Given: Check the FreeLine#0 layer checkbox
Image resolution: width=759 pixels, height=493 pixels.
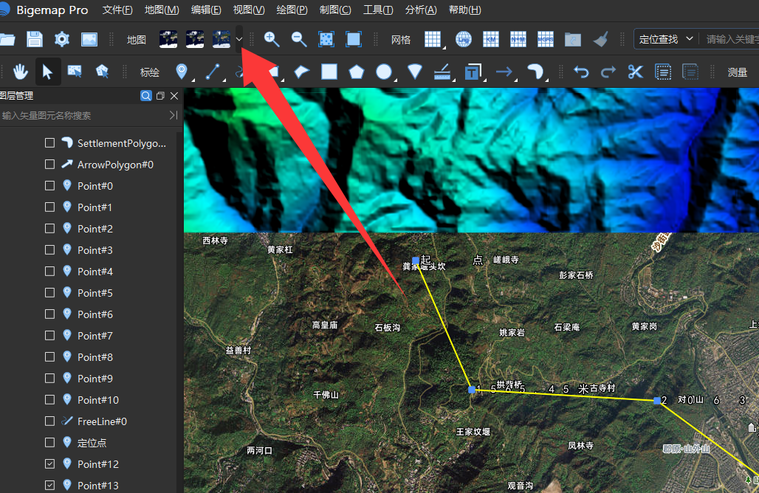Looking at the screenshot, I should click(49, 421).
